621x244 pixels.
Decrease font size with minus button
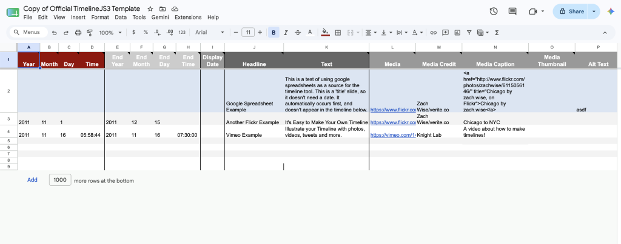[x=236, y=33]
